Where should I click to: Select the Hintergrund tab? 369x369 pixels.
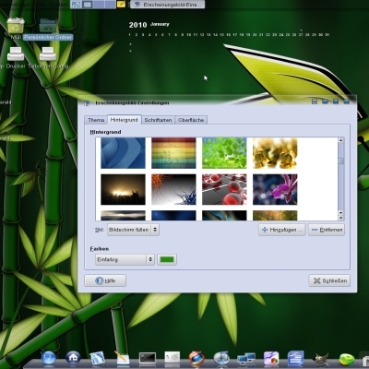(x=124, y=120)
